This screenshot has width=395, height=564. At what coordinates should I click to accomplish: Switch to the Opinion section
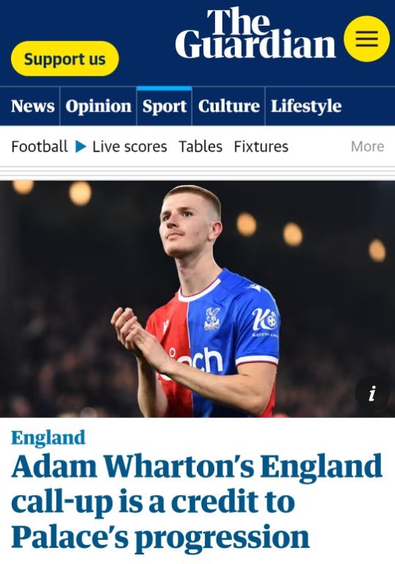click(98, 106)
